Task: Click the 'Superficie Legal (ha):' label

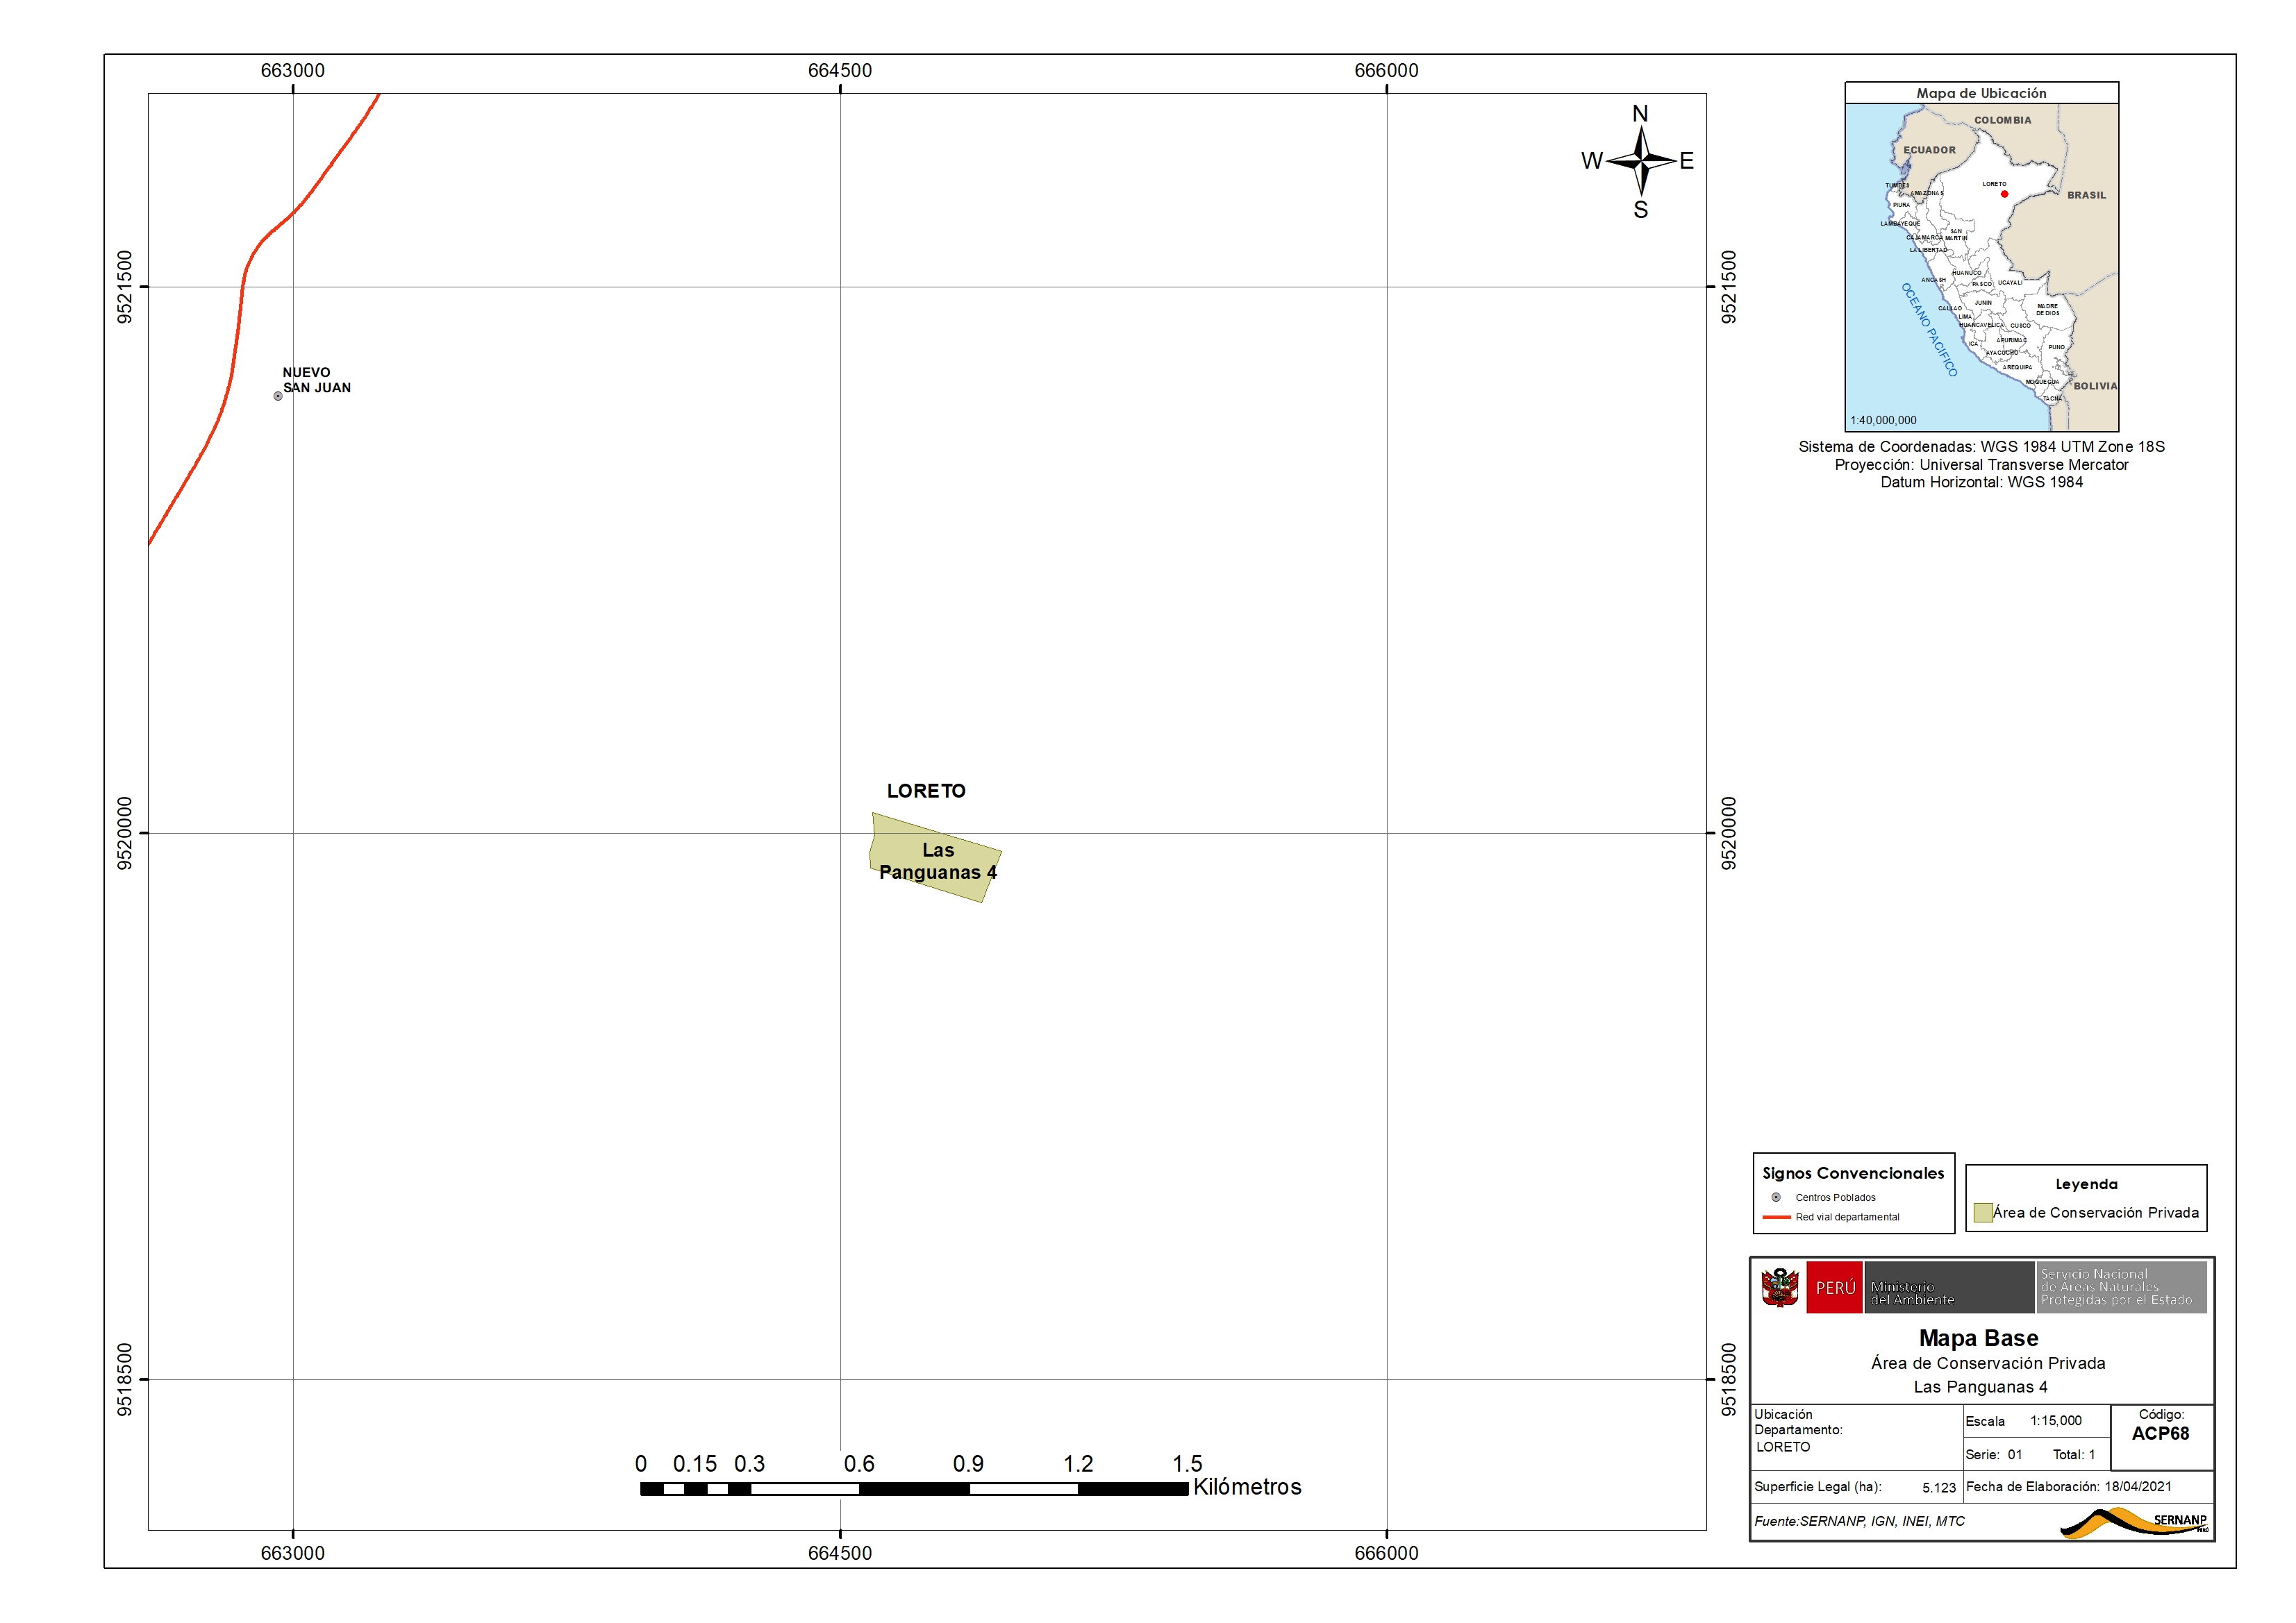Action: (1818, 1487)
